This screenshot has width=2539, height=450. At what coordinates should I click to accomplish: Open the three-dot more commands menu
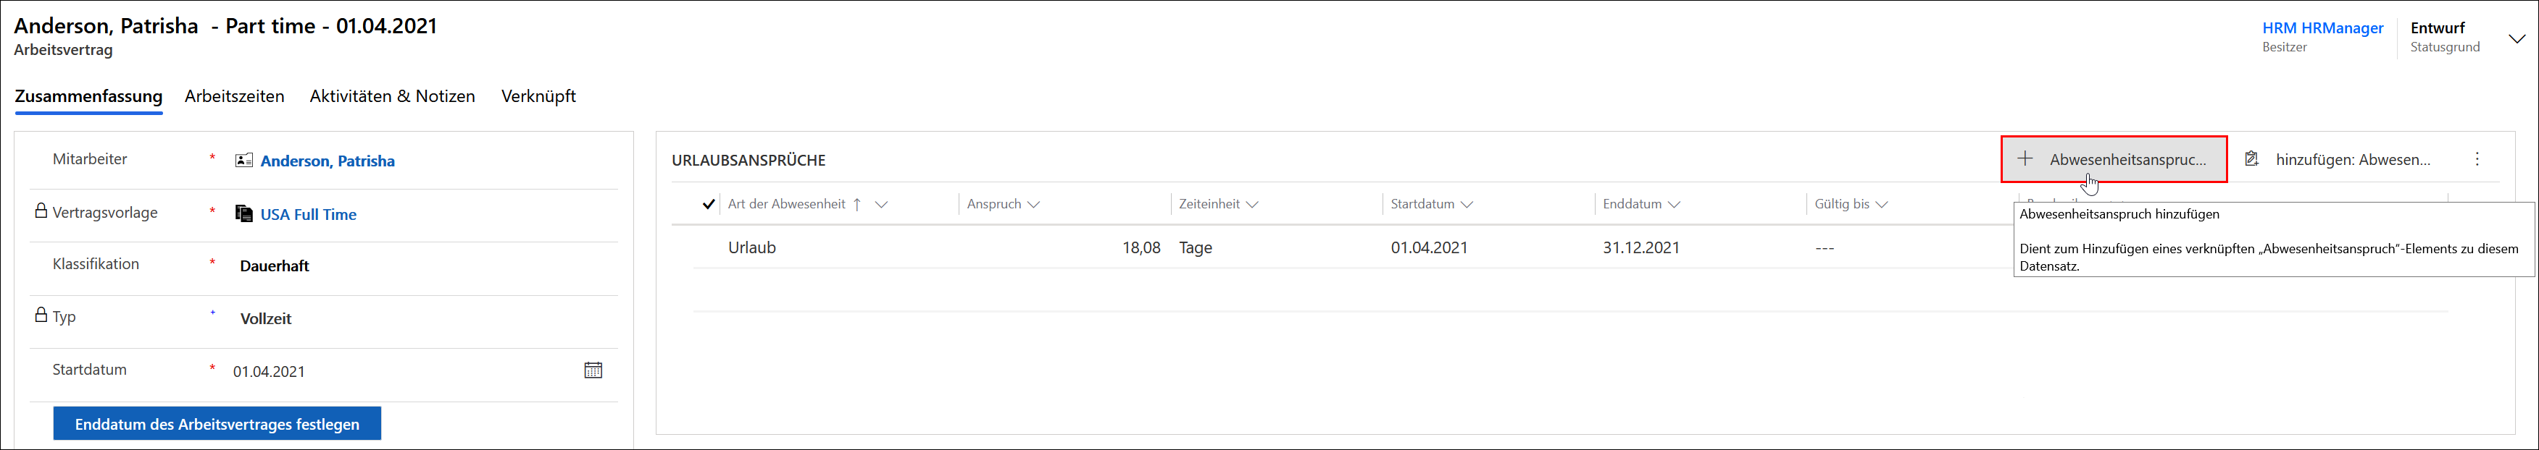click(2477, 158)
